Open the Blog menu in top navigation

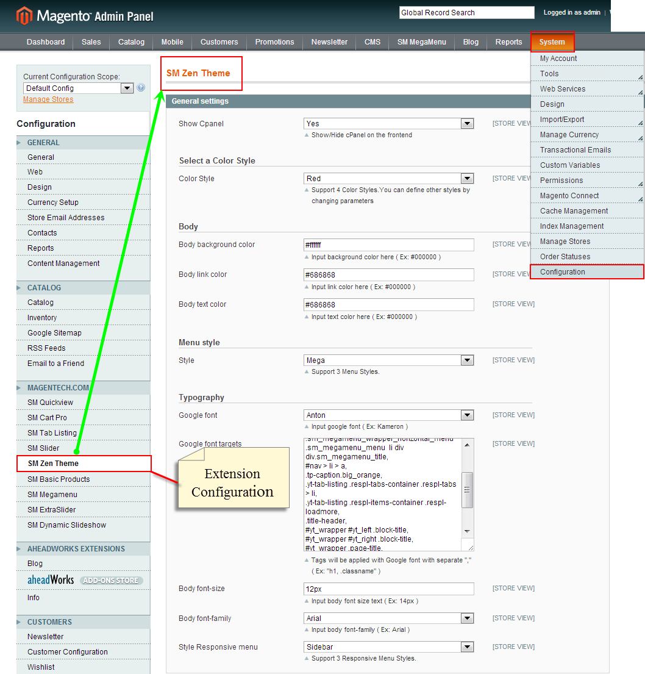[x=471, y=41]
